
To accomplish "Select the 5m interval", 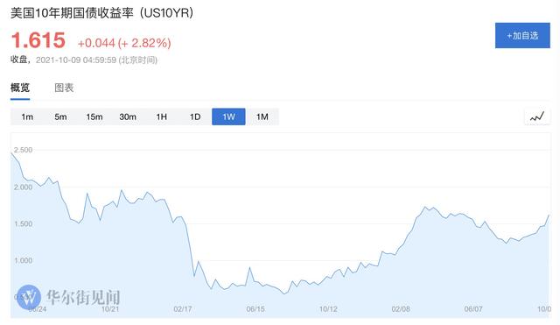I will (60, 117).
